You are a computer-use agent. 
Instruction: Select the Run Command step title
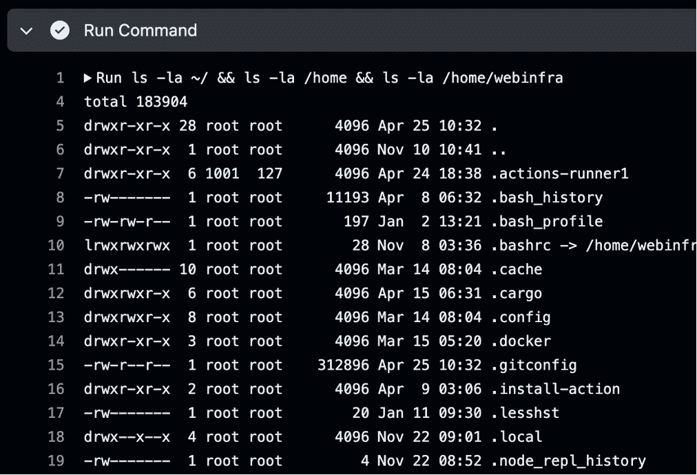141,30
